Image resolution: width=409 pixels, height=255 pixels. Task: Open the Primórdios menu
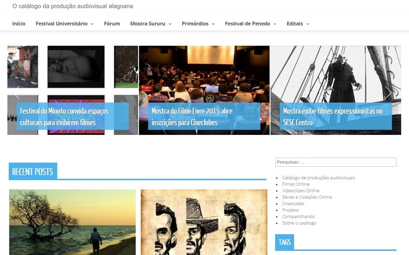click(x=195, y=24)
